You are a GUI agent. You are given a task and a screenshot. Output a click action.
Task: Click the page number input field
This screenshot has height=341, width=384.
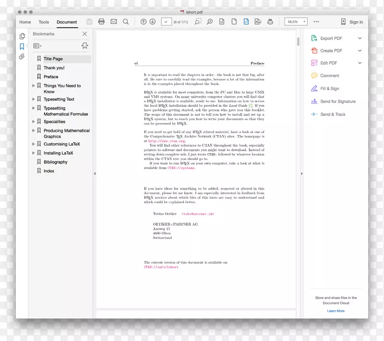[x=166, y=22]
